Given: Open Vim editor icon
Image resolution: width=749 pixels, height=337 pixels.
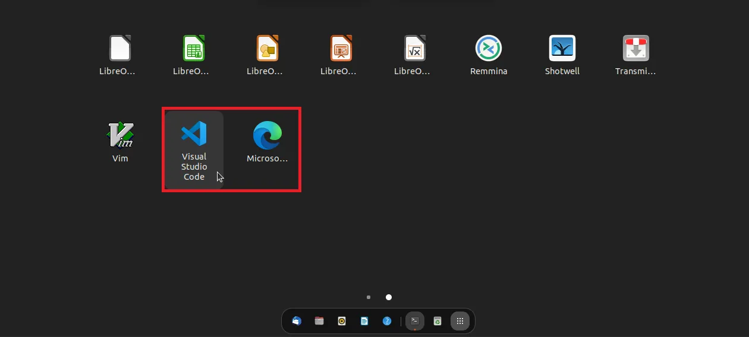Looking at the screenshot, I should pyautogui.click(x=120, y=135).
